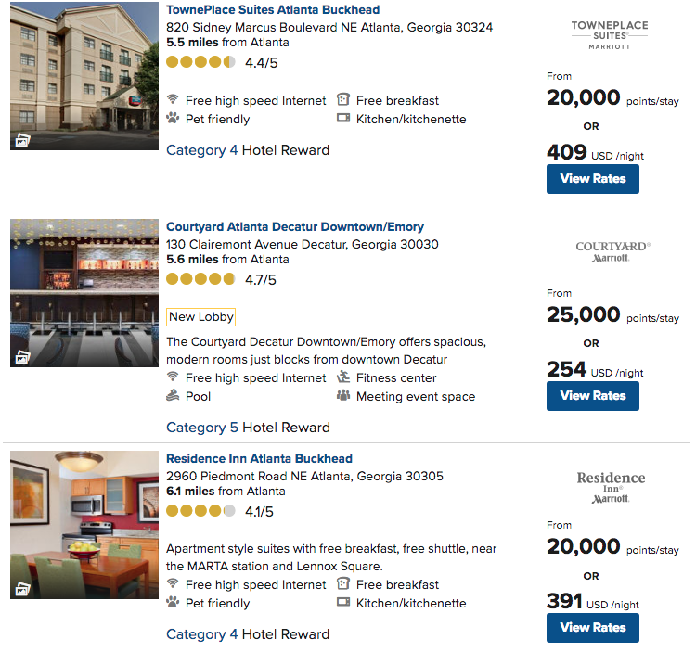Click the TownePlace Suites Wi-Fi internet icon
Image resolution: width=696 pixels, height=652 pixels.
coord(173,100)
